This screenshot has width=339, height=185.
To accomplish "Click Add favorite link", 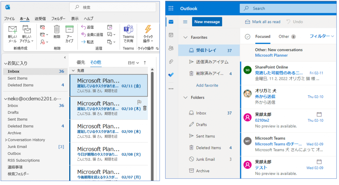I will coord(207,85).
